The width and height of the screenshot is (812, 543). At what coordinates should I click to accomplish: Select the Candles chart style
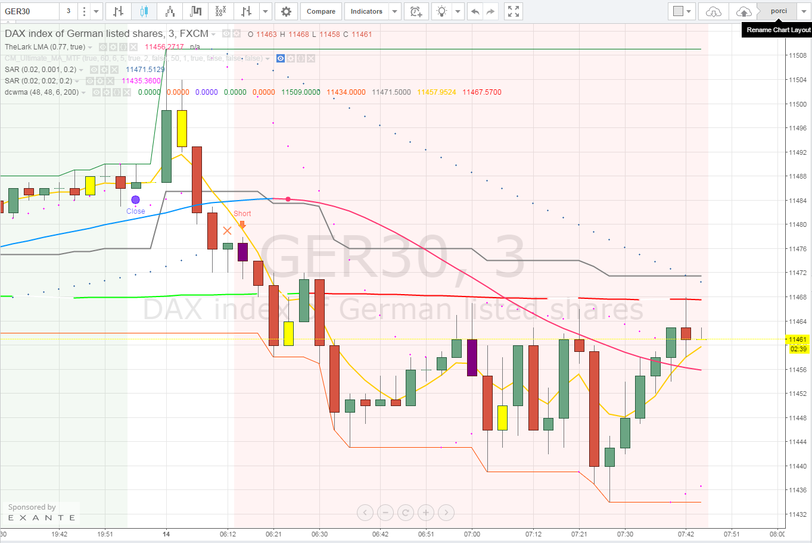click(144, 11)
